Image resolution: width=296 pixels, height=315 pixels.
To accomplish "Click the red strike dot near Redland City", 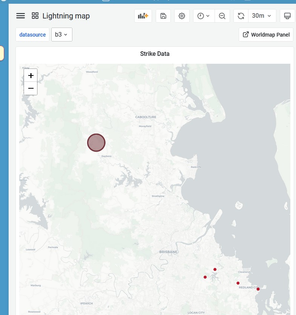I will (x=258, y=289).
